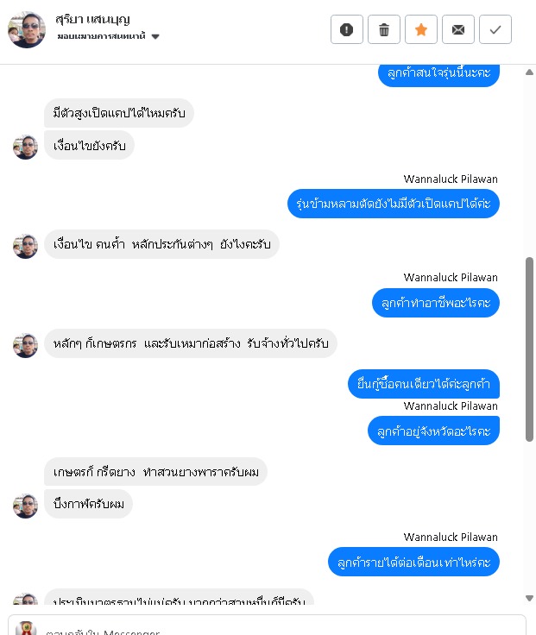Viewport: 536px width, 635px height.
Task: Select customer avatar beside เงื่อนไขยังครับ message
Action: point(25,147)
